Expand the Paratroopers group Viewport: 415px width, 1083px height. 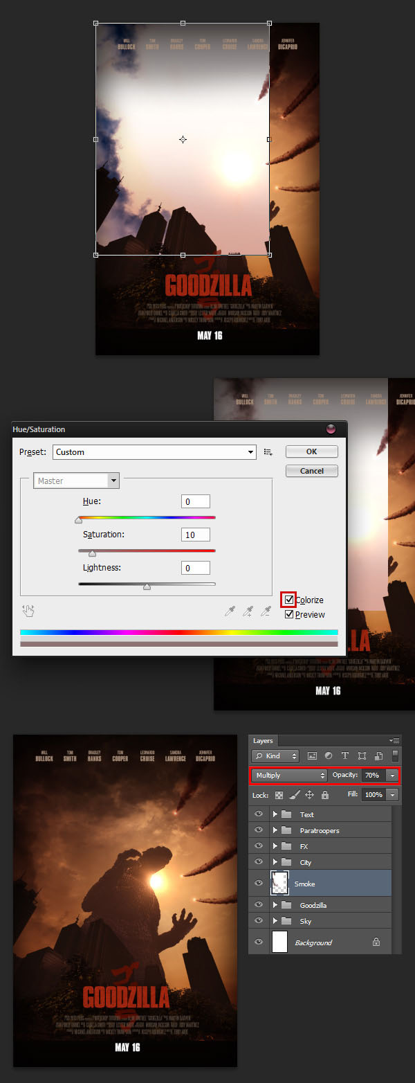275,830
